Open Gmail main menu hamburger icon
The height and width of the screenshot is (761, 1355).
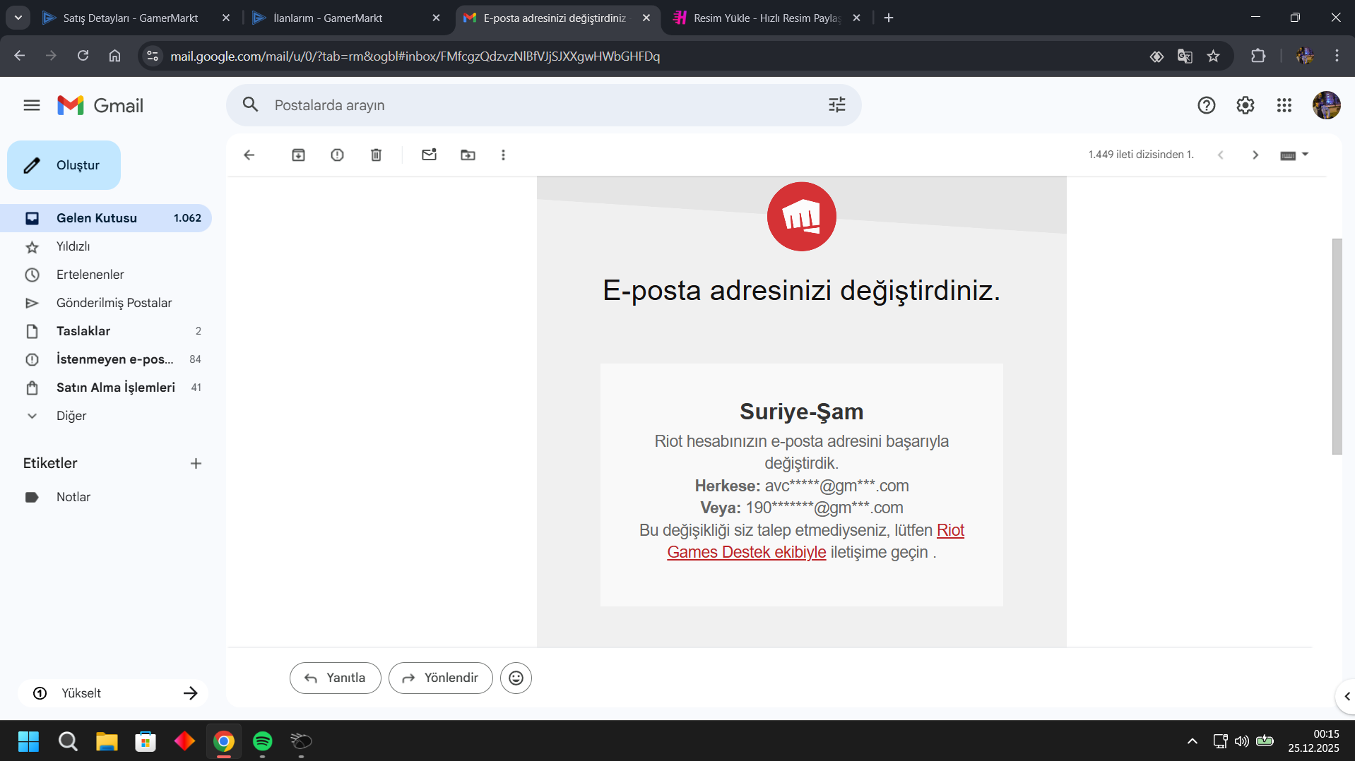(32, 105)
